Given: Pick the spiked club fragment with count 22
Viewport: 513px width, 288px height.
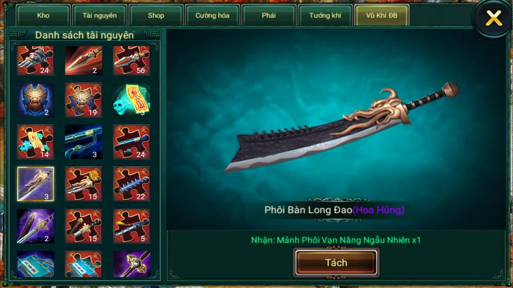Looking at the screenshot, I should tap(131, 184).
